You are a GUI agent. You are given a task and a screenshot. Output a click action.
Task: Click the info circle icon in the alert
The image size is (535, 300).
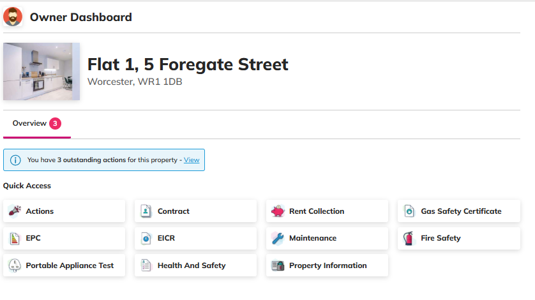(x=16, y=160)
